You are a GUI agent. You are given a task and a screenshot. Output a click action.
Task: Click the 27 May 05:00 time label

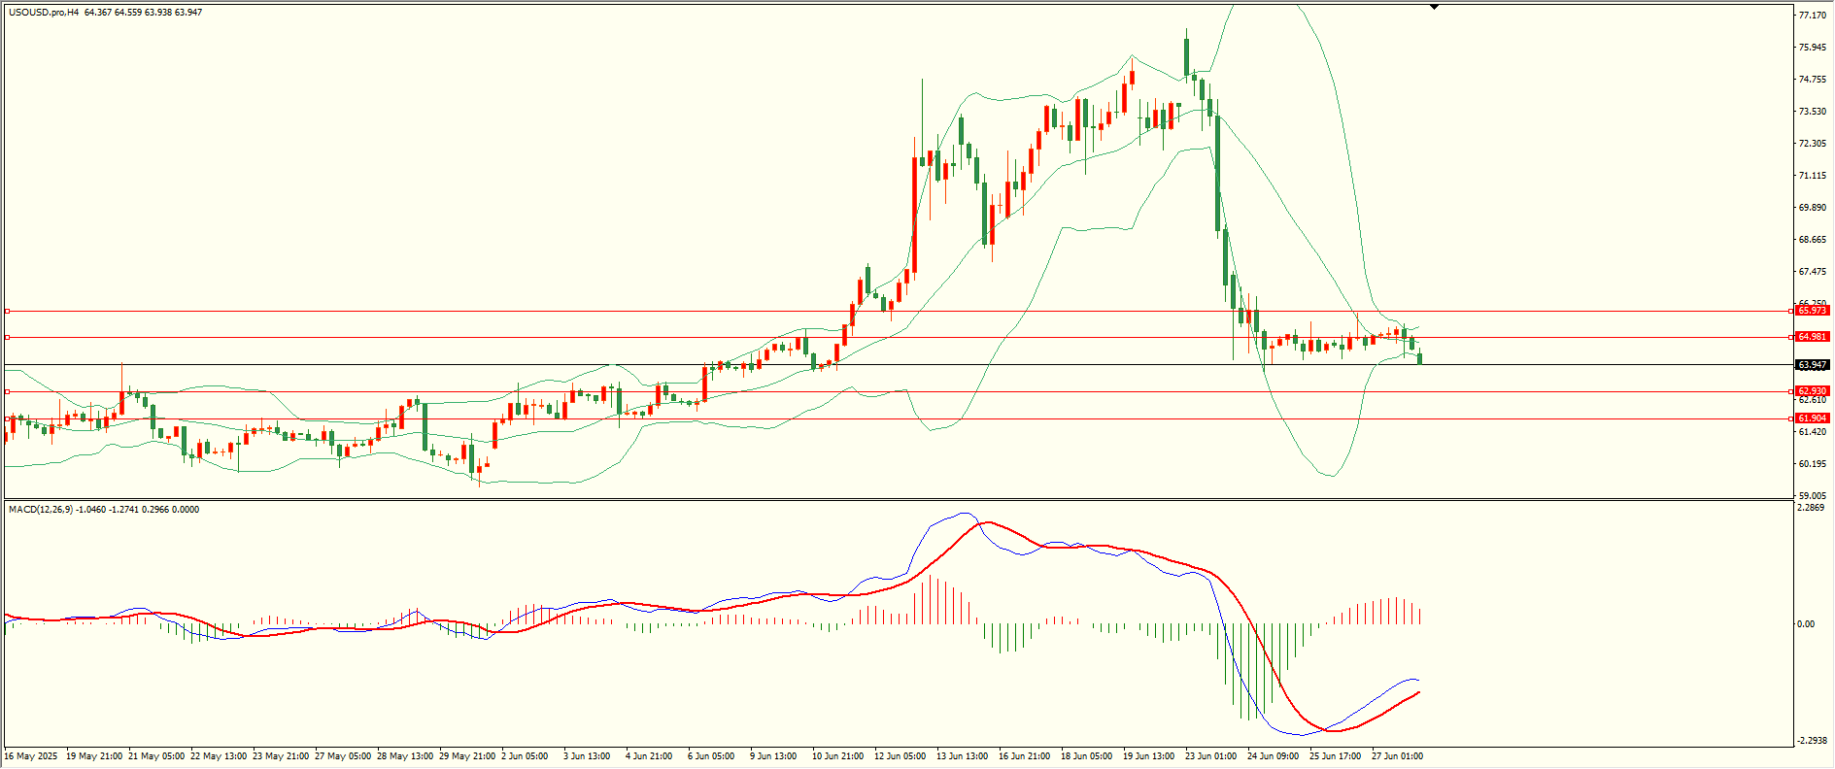pyautogui.click(x=343, y=756)
